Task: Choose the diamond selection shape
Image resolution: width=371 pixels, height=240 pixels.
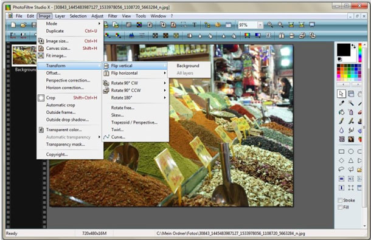Action: (341, 160)
